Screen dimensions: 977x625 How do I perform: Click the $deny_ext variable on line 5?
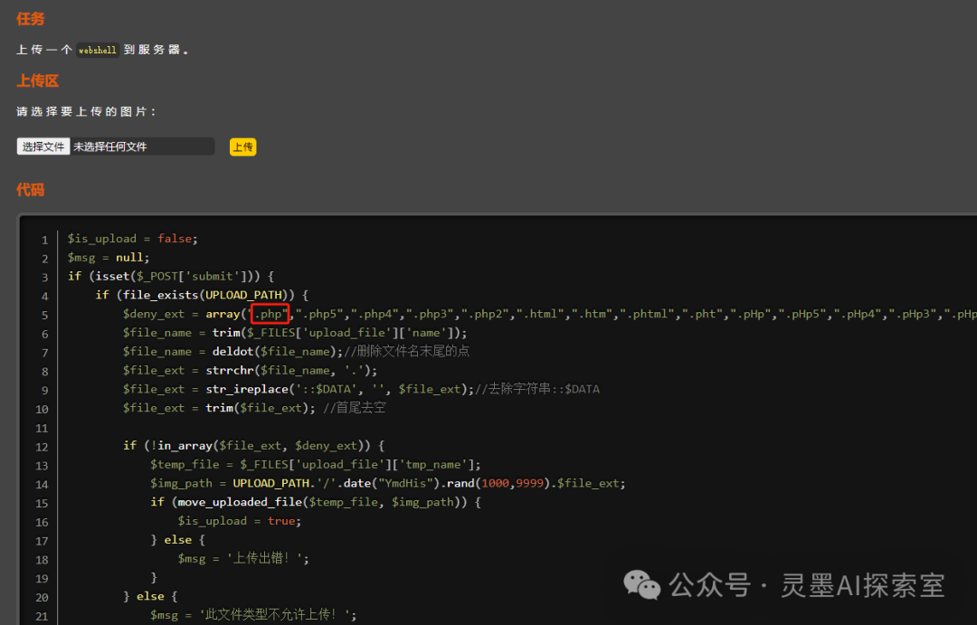pos(153,314)
